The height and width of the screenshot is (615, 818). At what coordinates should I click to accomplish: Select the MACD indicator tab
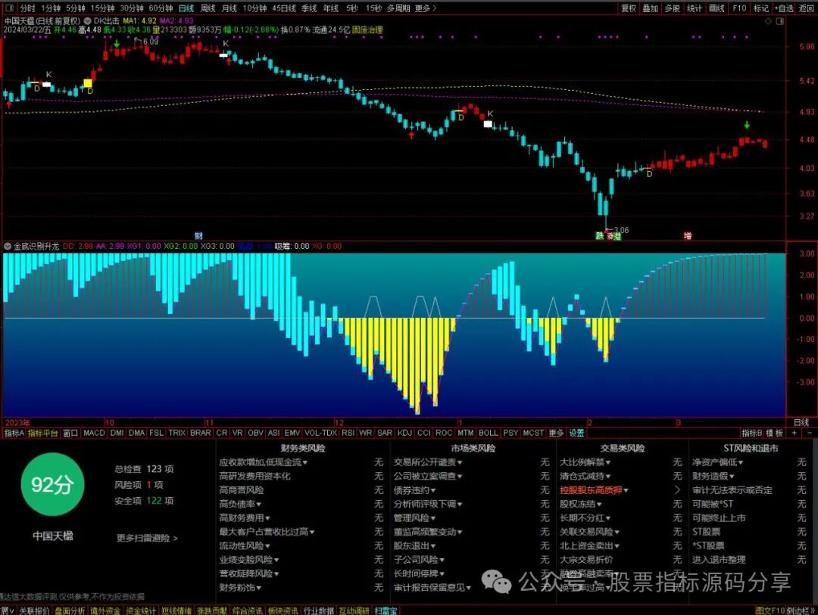[94, 433]
